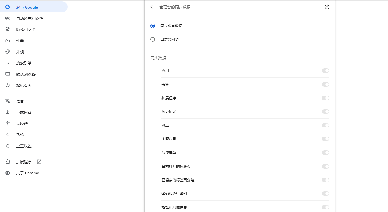Click the 目前打开的标签页 row label

(176, 166)
